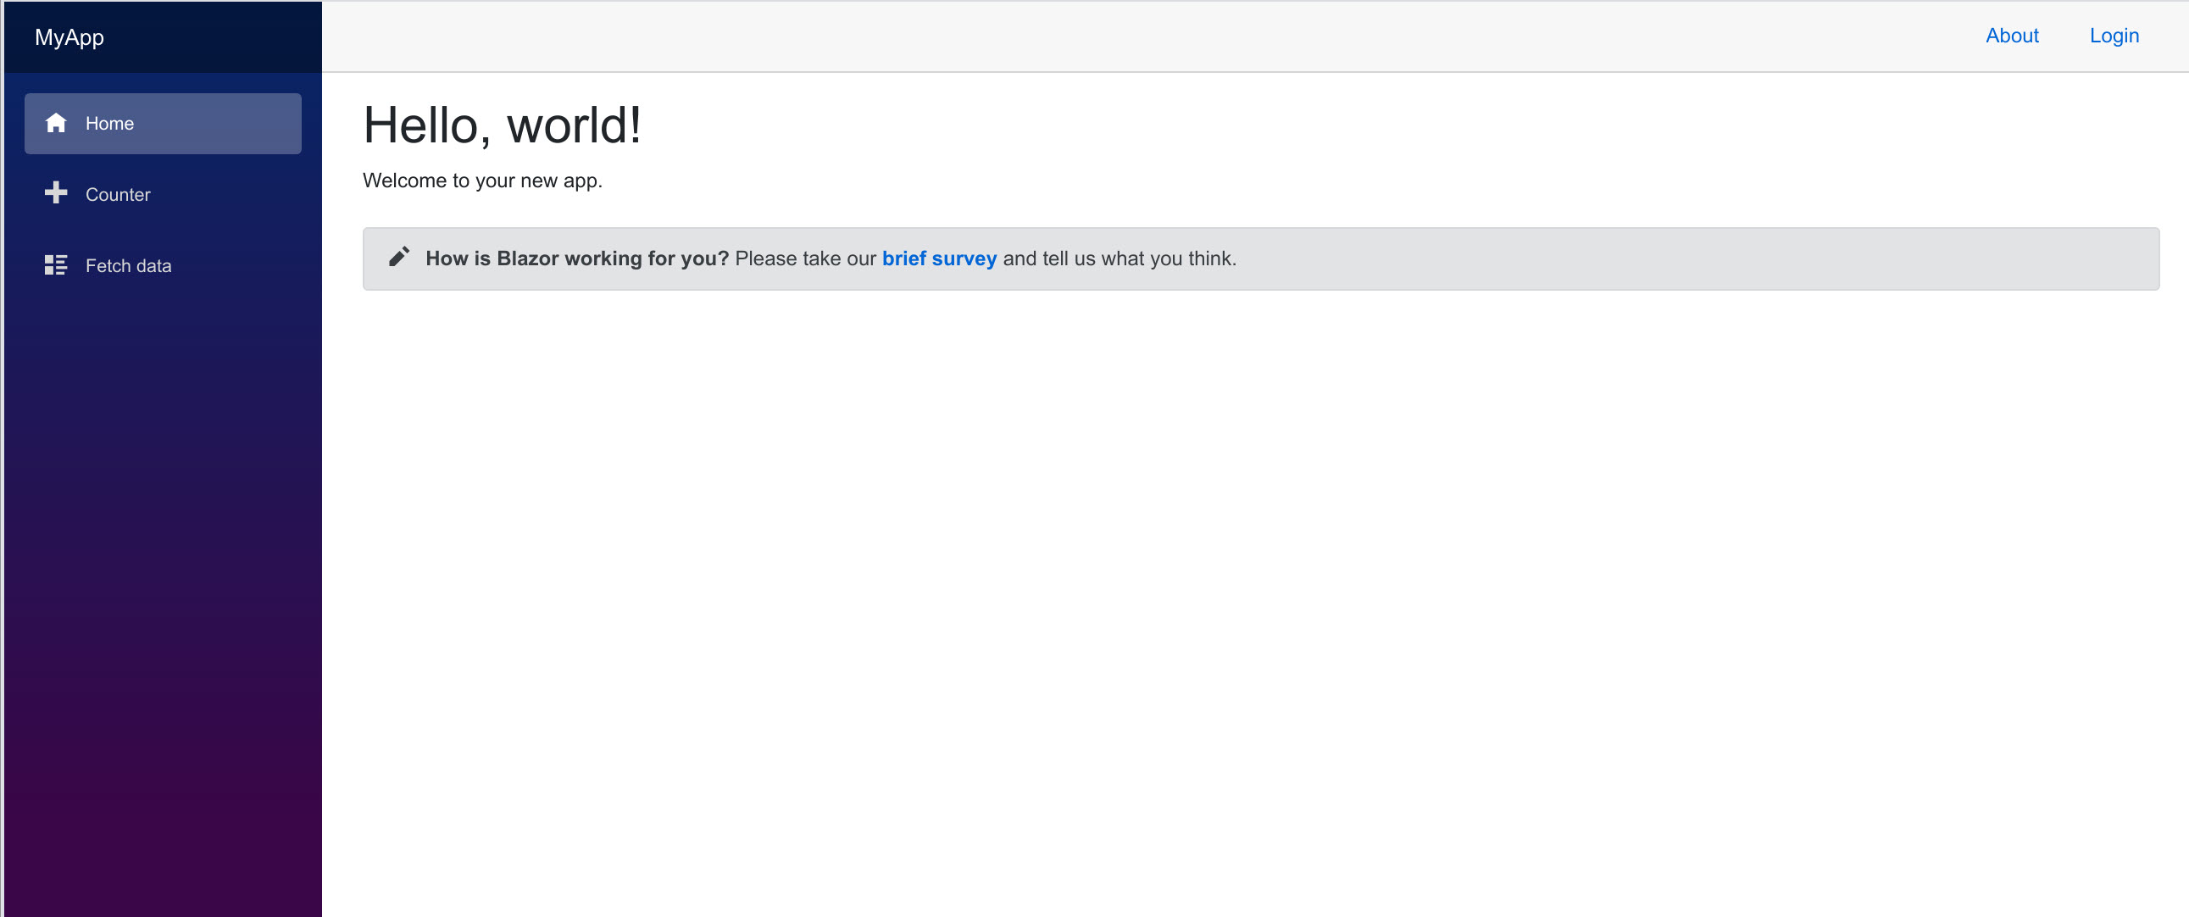
Task: Click the list icon beside Fetch data
Action: click(56, 265)
